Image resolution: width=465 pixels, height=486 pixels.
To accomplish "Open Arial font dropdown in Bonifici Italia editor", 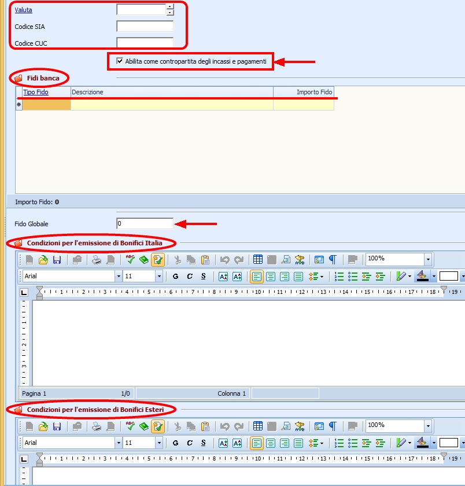I will point(119,277).
